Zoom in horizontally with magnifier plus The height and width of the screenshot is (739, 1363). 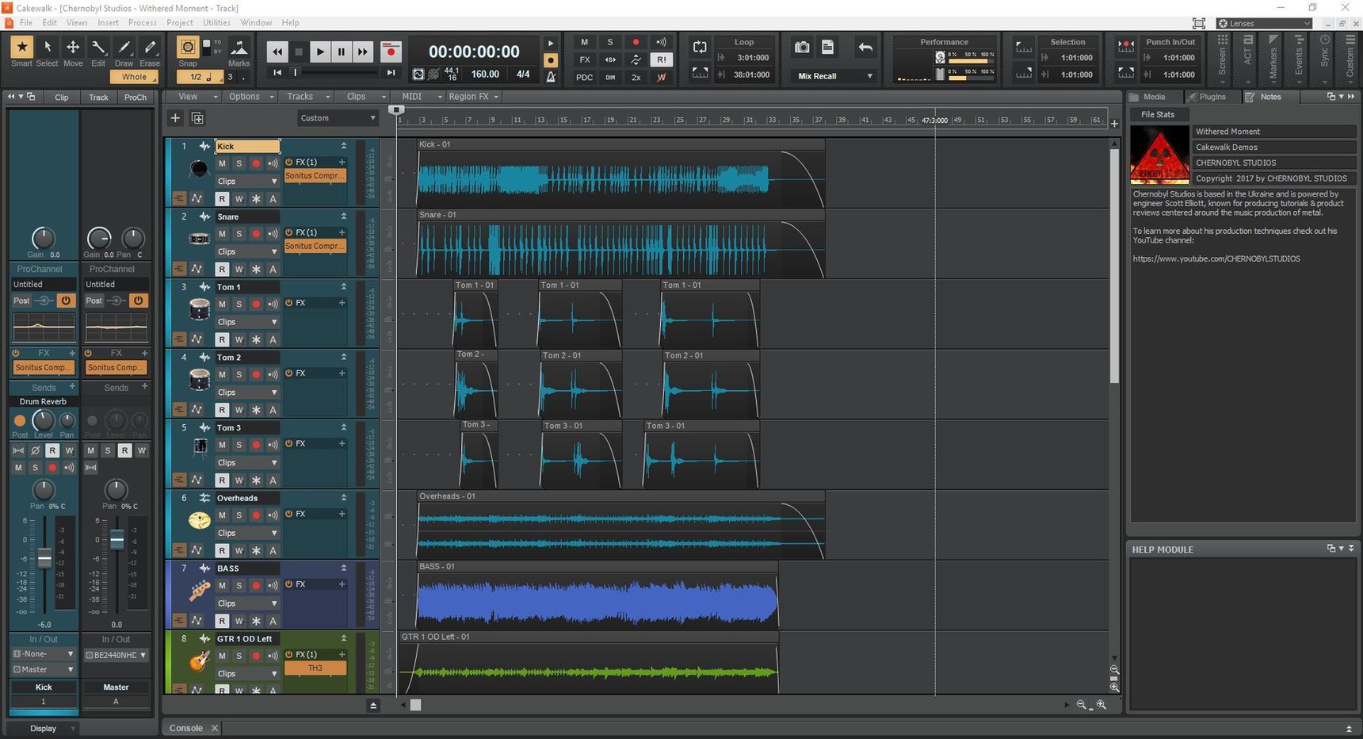point(1101,704)
